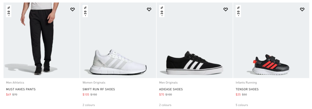The image size is (312, 109).
Task: Open the MUST HAVES PANTS product link
Action: (21, 89)
